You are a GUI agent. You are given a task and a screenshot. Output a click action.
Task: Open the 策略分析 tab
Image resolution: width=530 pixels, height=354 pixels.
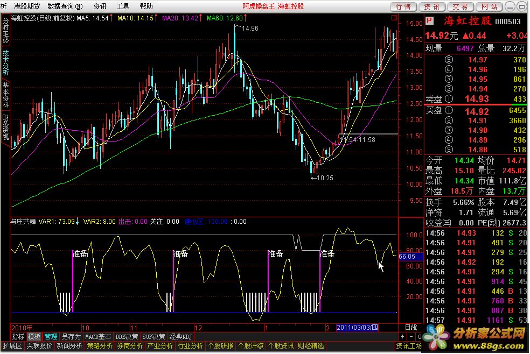pyautogui.click(x=100, y=345)
